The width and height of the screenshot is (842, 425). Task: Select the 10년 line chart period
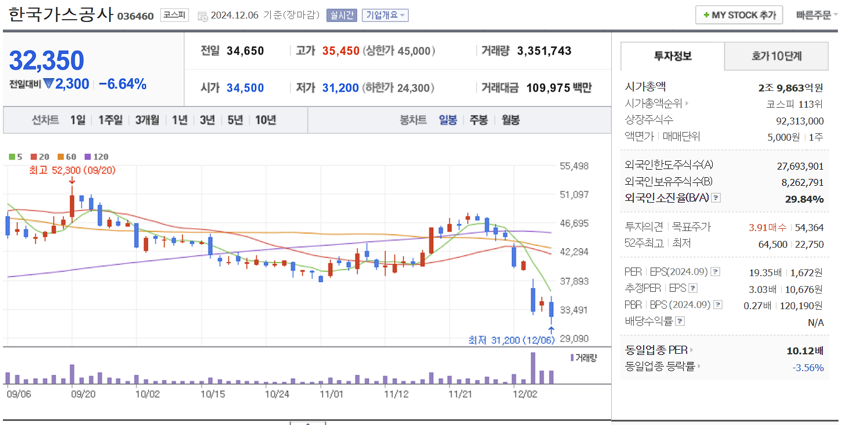point(266,120)
